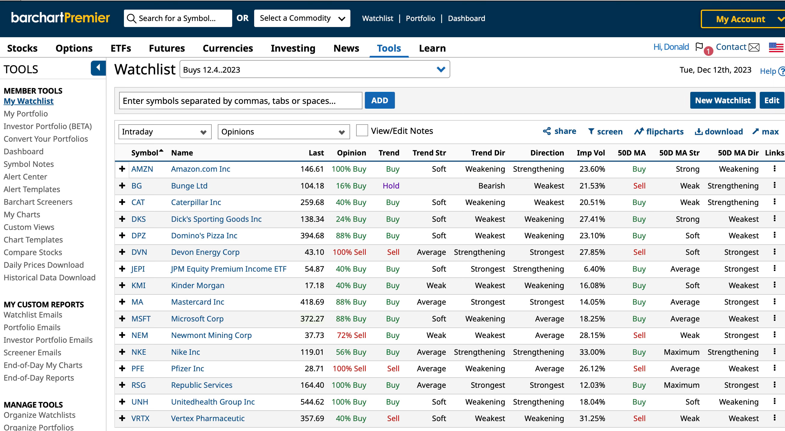Image resolution: width=785 pixels, height=431 pixels.
Task: Click the download icon
Action: coord(698,131)
